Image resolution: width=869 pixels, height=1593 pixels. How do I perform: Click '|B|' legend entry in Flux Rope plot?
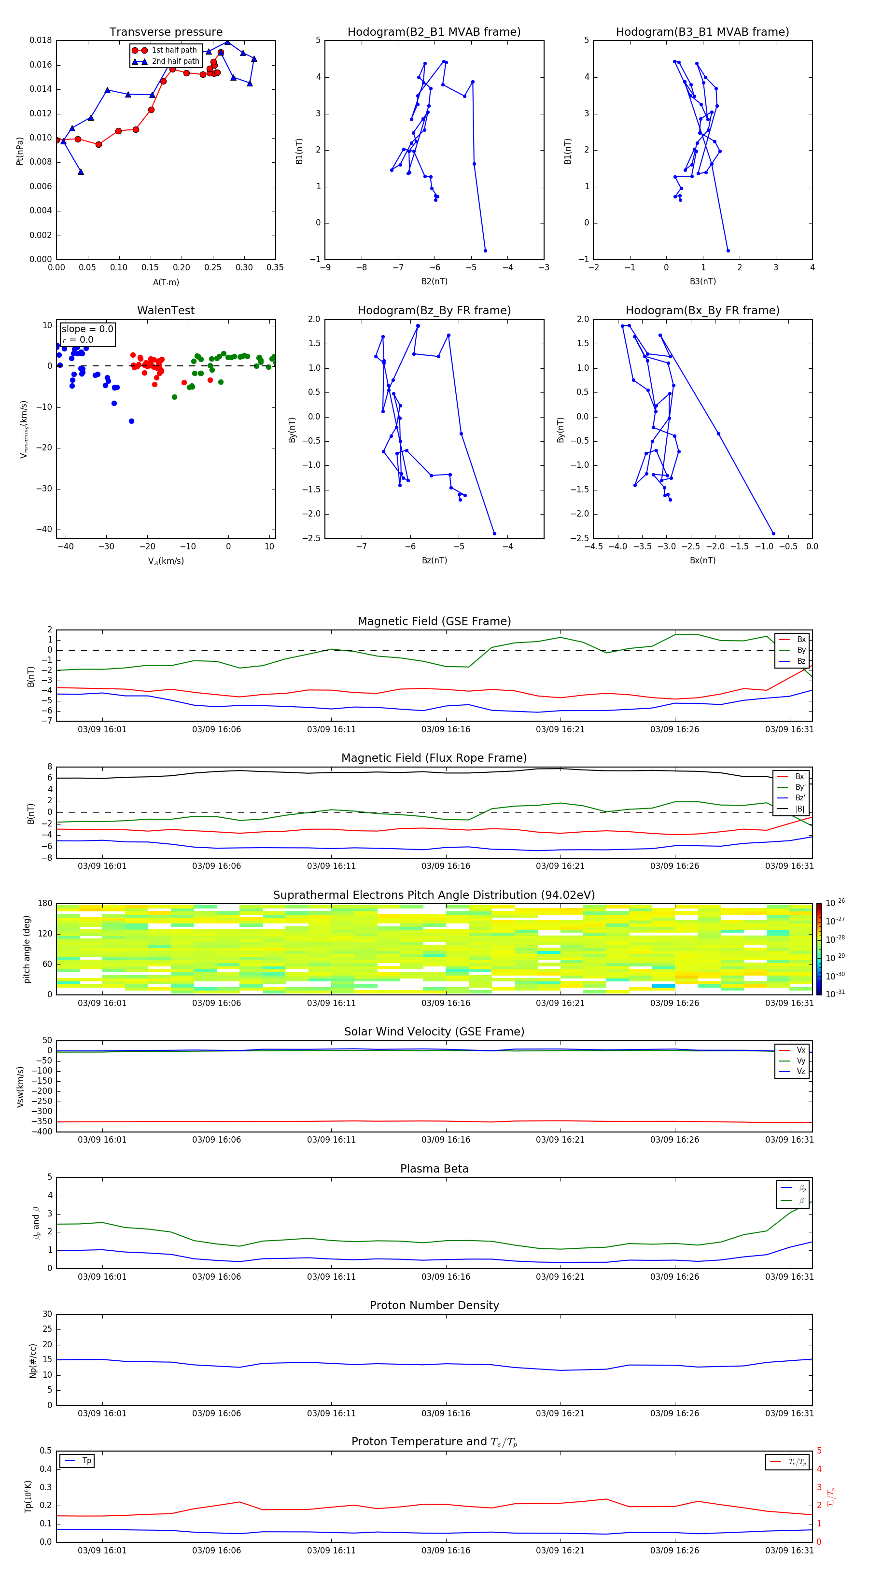pyautogui.click(x=791, y=808)
